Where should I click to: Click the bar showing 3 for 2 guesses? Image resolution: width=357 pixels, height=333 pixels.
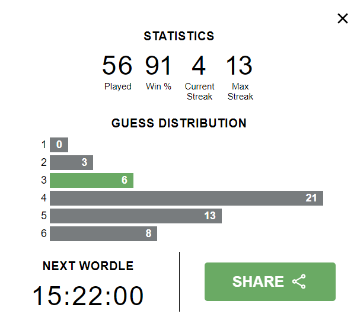pyautogui.click(x=72, y=162)
